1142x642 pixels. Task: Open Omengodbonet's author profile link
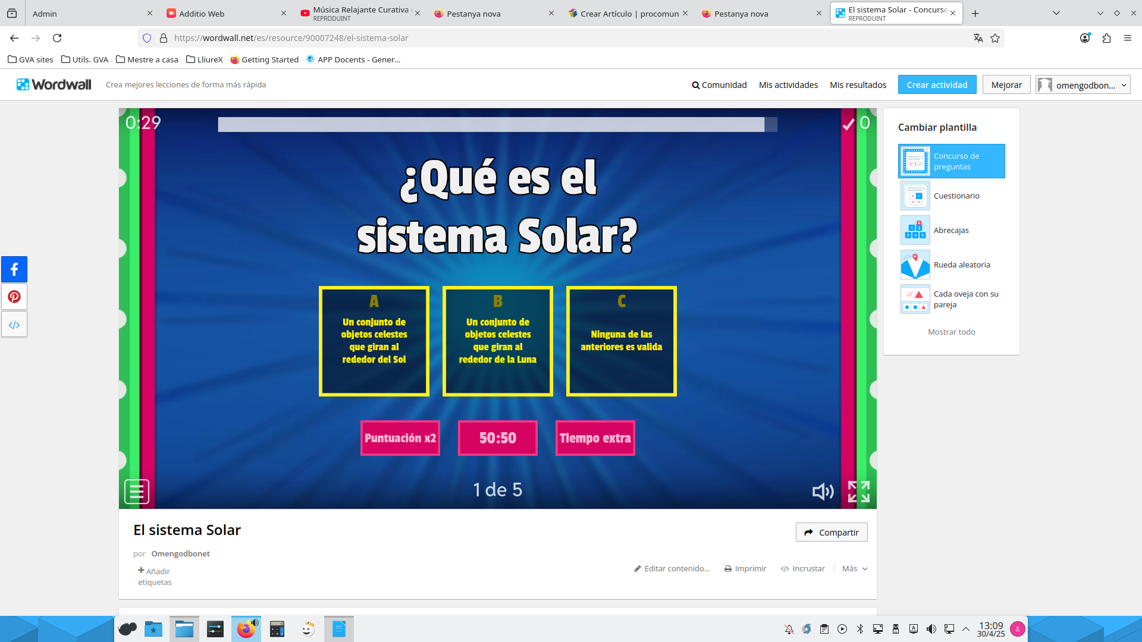180,553
